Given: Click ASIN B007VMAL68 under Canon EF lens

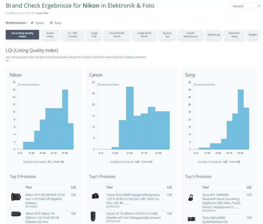Looking at the screenshot, I should click(x=113, y=221).
